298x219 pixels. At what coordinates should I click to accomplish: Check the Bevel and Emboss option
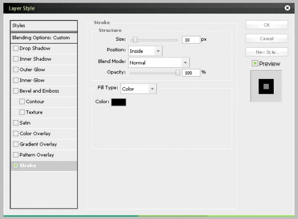tap(15, 91)
